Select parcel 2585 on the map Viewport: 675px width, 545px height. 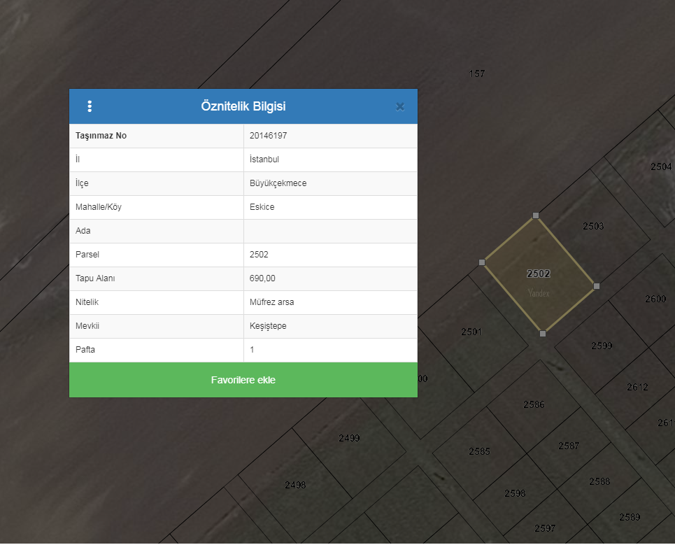(x=479, y=451)
